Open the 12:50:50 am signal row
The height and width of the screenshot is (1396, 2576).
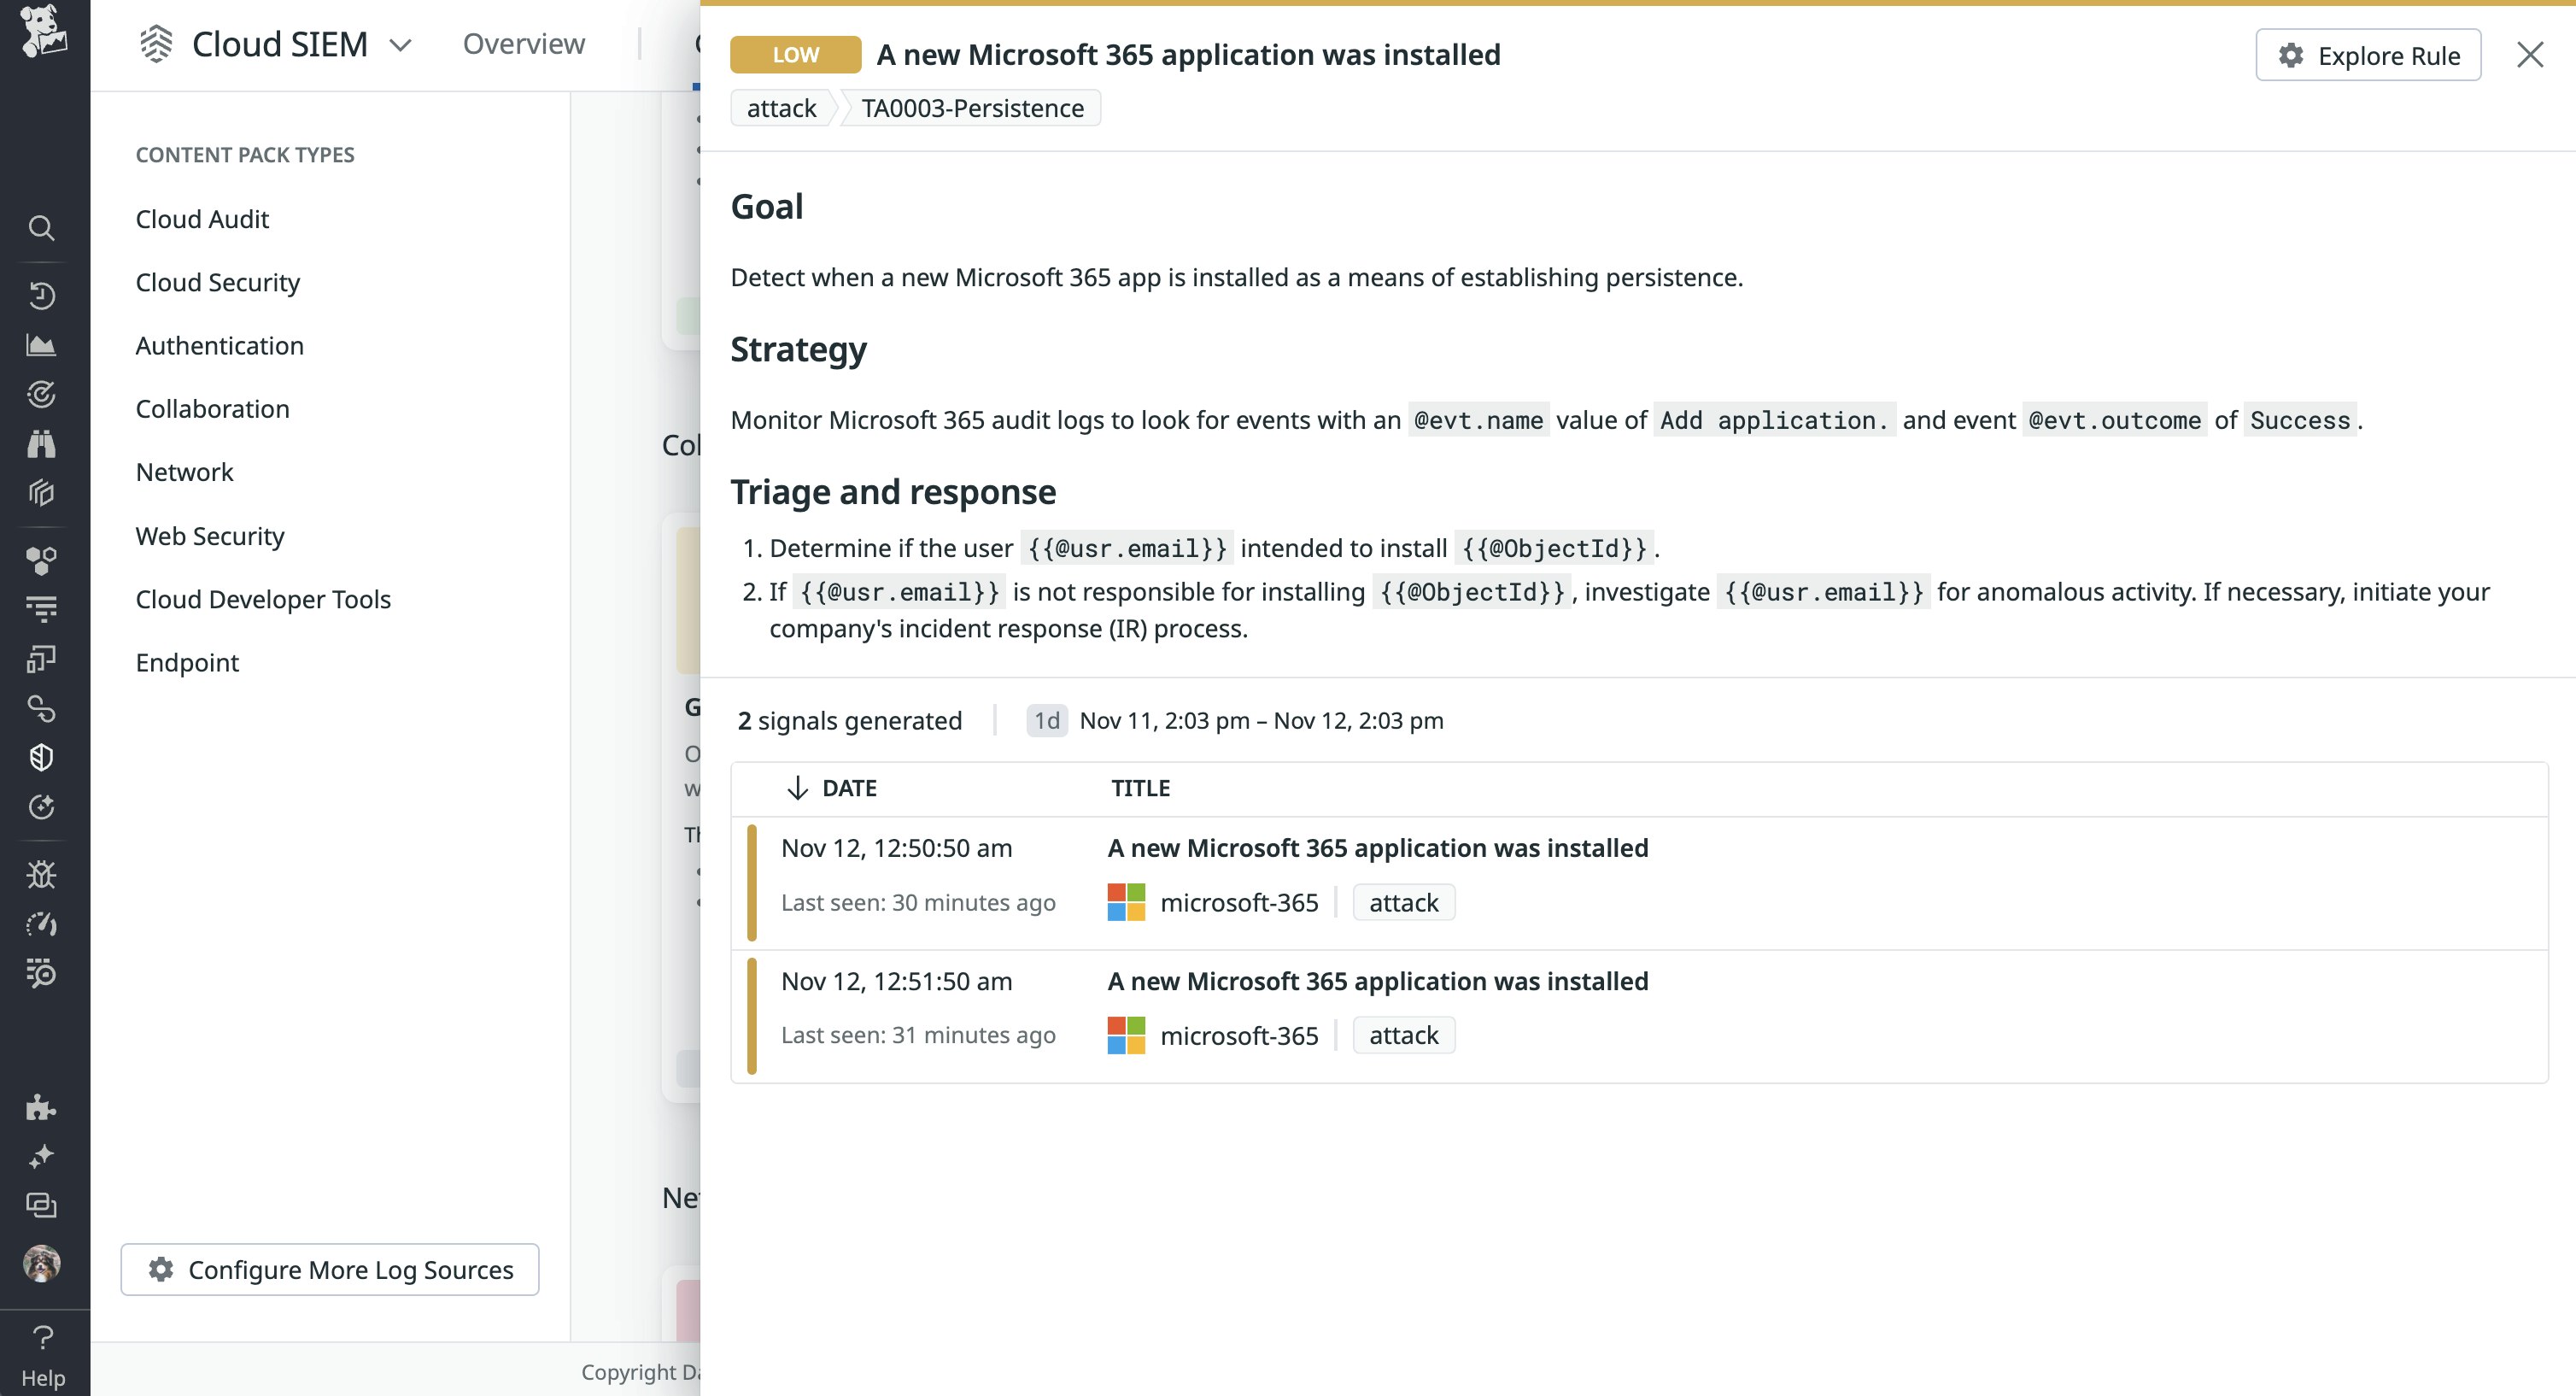coord(1377,848)
